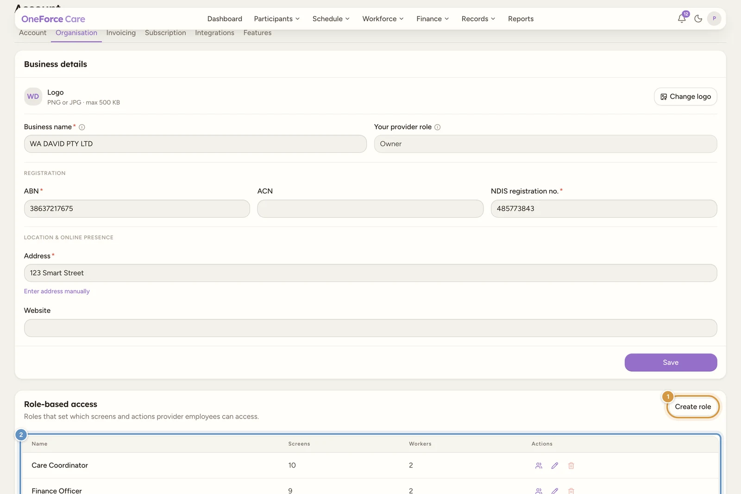Image resolution: width=741 pixels, height=494 pixels.
Task: Select the Organisation tab
Action: 76,33
